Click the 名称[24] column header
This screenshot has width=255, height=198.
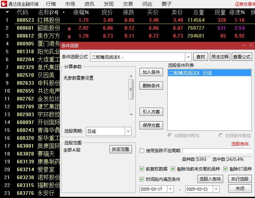point(48,12)
